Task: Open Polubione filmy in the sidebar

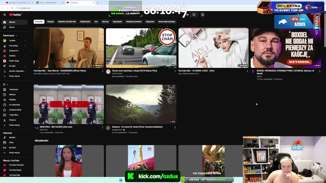Action: [14, 110]
